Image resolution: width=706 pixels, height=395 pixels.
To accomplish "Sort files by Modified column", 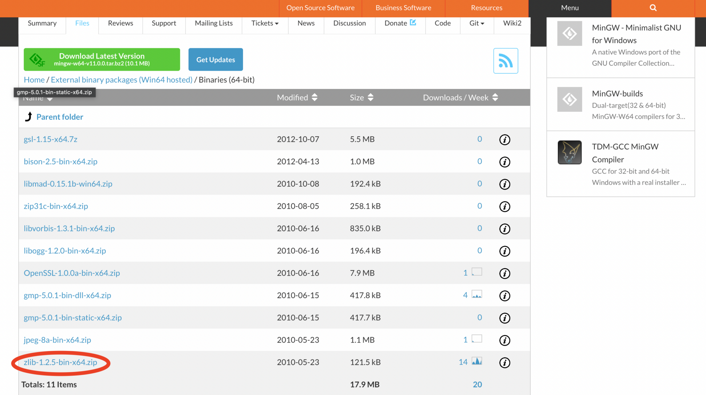I will pyautogui.click(x=297, y=97).
